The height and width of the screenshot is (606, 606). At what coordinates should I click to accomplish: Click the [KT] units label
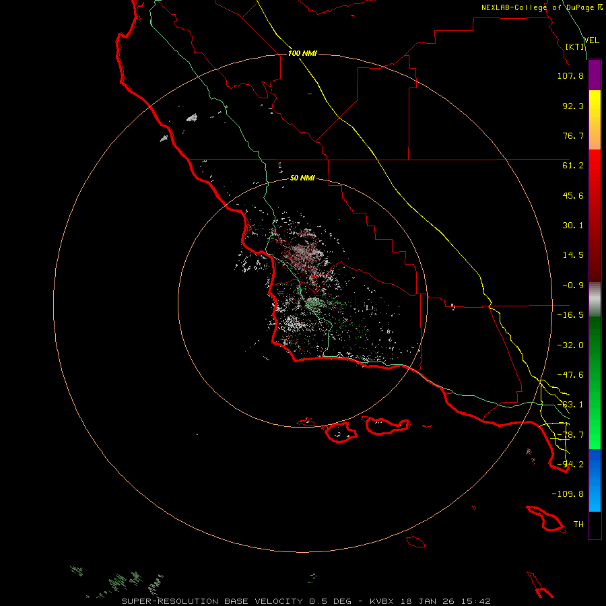pyautogui.click(x=575, y=46)
